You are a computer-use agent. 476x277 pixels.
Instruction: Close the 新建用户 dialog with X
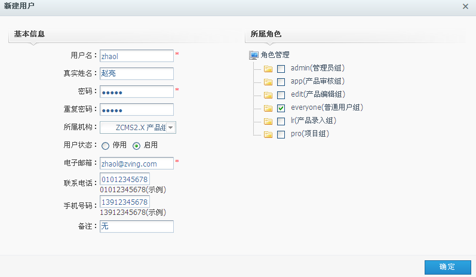[465, 6]
